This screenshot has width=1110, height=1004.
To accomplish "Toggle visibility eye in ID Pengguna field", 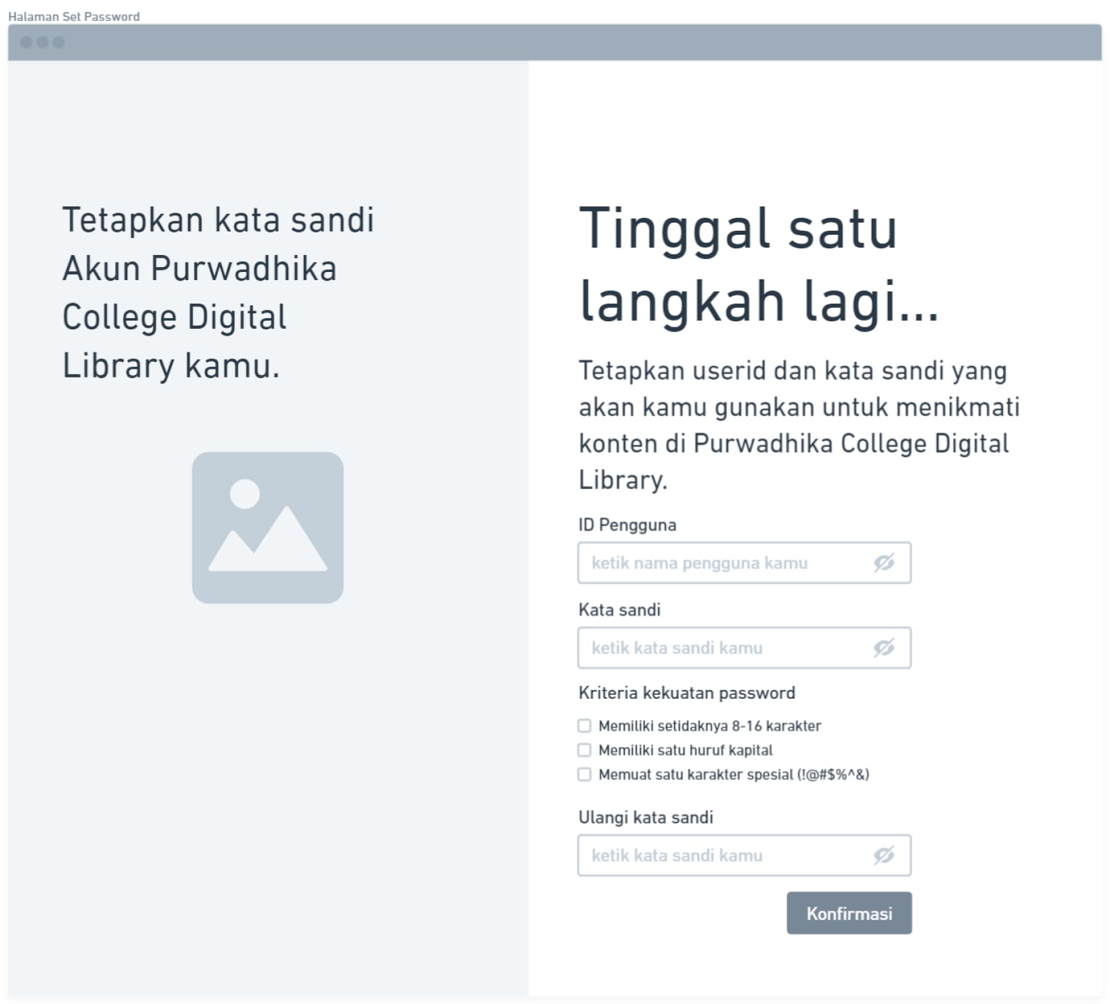I will (x=884, y=562).
